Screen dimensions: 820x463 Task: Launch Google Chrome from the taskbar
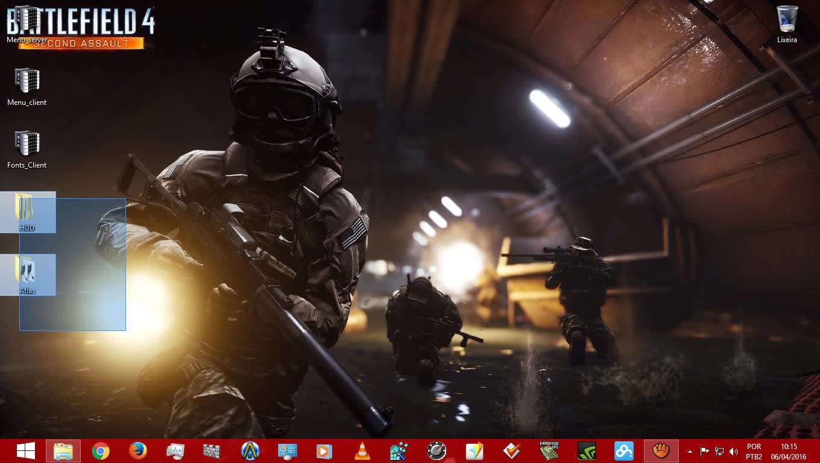(101, 450)
